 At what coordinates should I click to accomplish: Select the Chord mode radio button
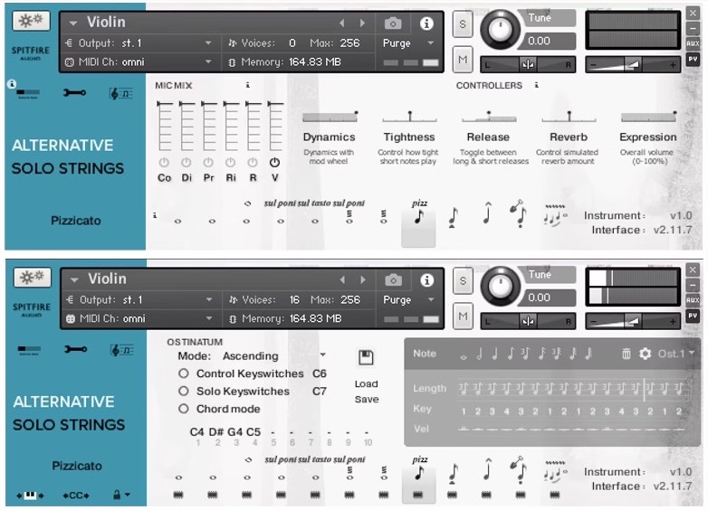coord(184,409)
